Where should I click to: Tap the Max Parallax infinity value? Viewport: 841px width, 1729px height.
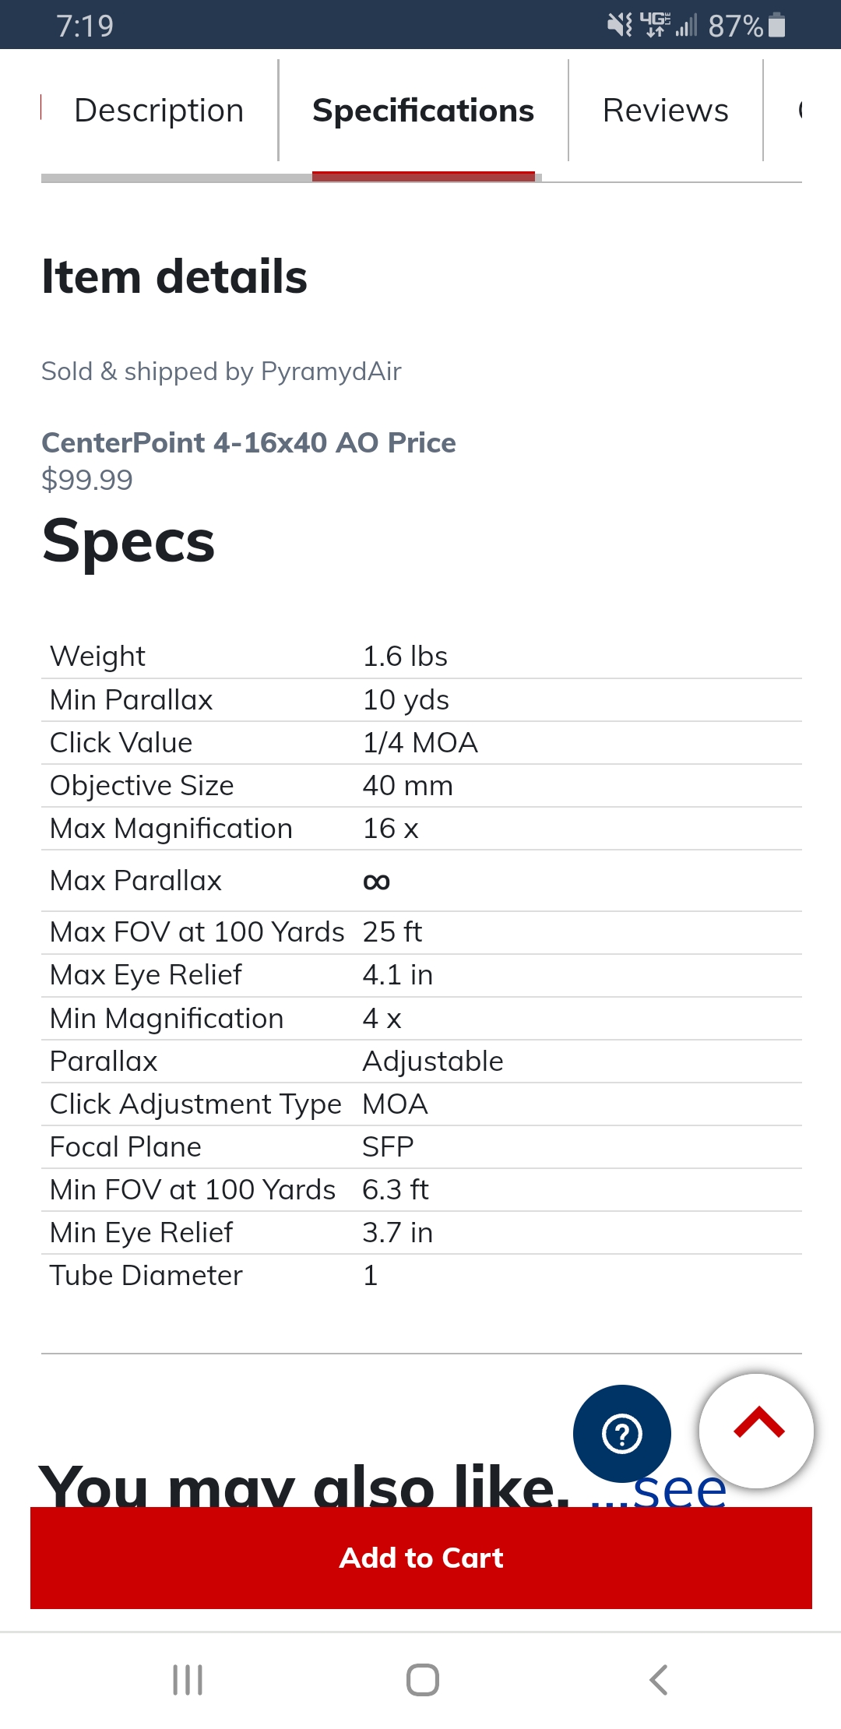377,882
